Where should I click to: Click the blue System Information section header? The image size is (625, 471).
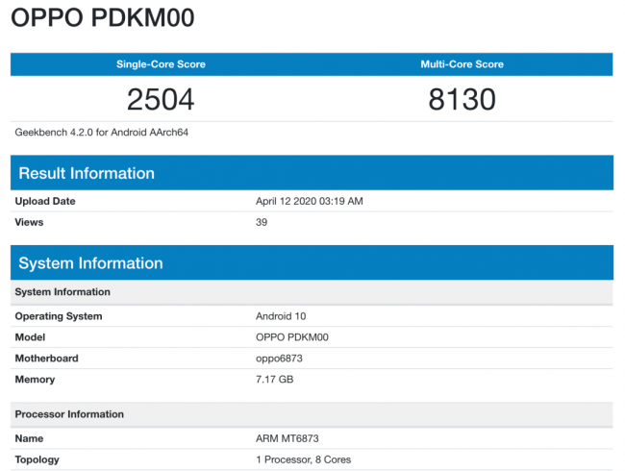[312, 263]
